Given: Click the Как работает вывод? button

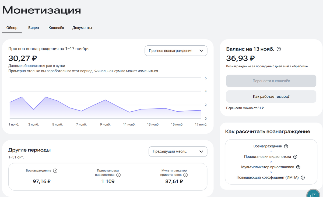Looking at the screenshot, I should pos(271,96).
